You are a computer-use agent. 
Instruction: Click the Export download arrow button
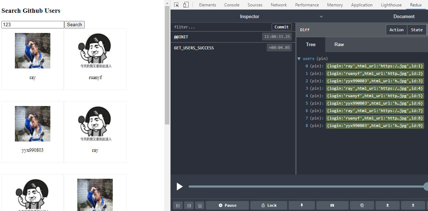413,205
